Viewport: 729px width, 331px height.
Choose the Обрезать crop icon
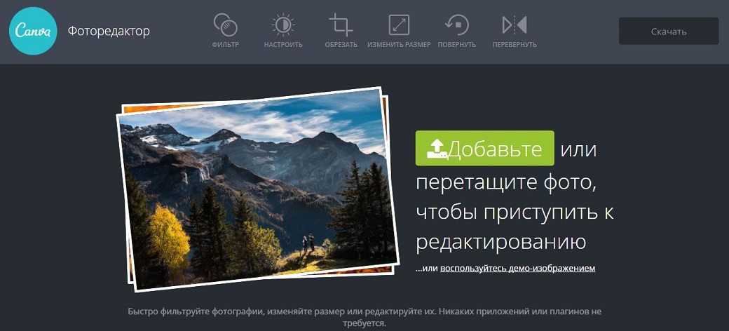pyautogui.click(x=341, y=25)
